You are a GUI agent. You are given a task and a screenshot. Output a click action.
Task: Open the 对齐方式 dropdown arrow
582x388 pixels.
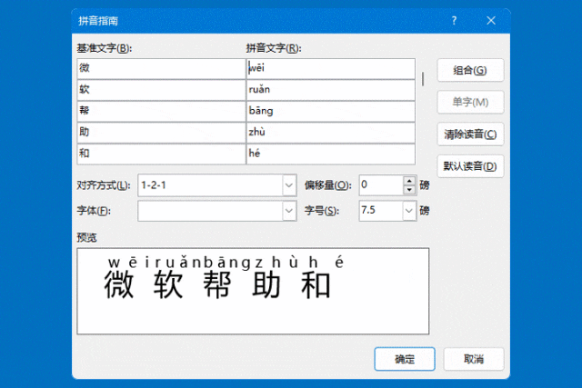(289, 185)
